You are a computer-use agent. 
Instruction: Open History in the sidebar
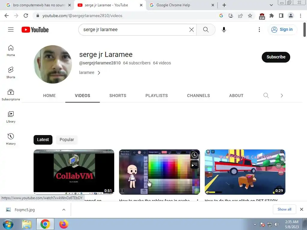[11, 139]
